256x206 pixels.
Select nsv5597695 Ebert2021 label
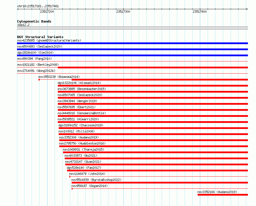77,107
